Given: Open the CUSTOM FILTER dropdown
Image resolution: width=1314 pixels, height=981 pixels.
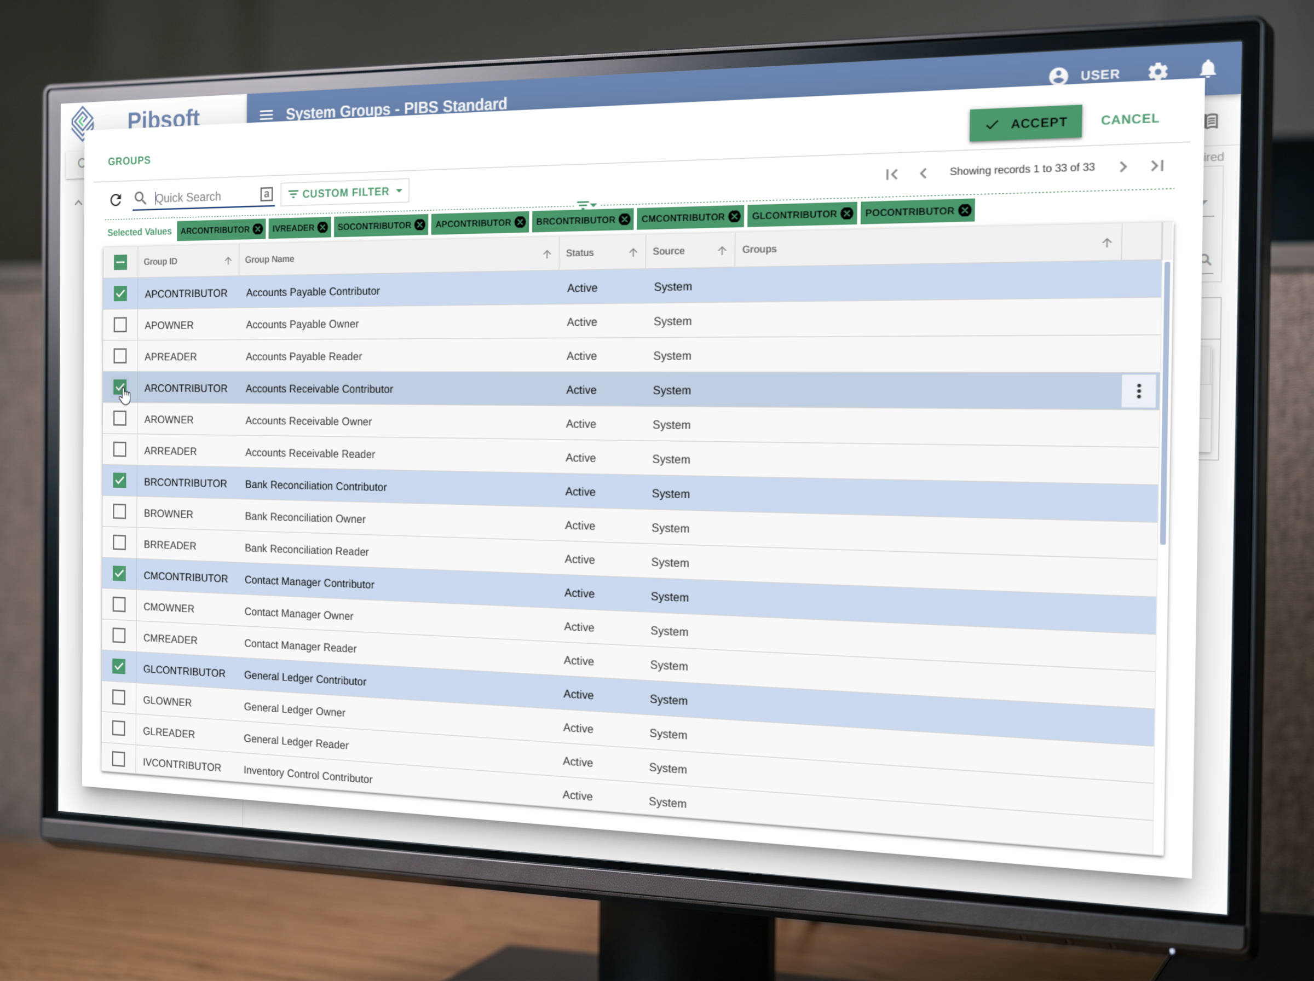Looking at the screenshot, I should (x=345, y=192).
